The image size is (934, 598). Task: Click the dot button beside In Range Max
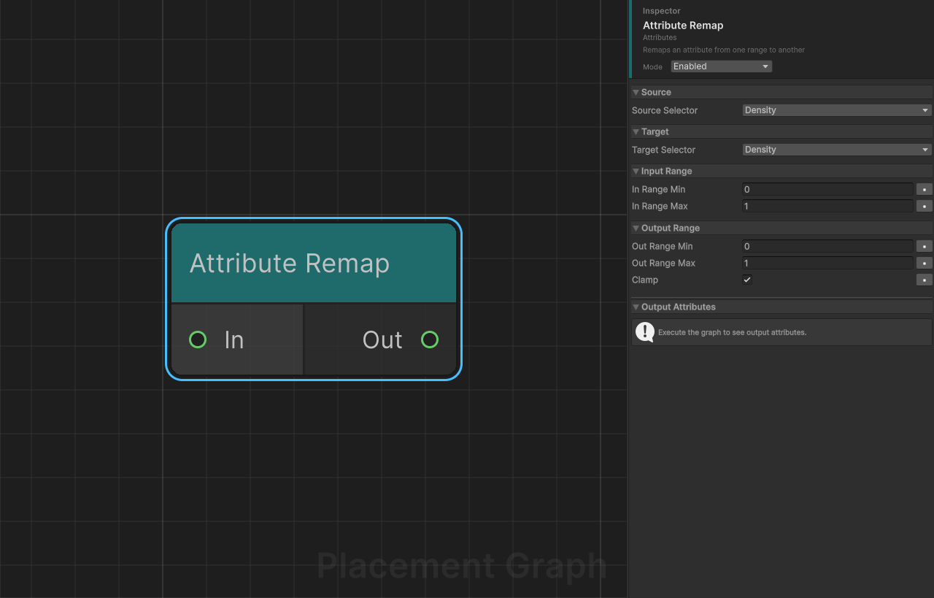point(924,206)
